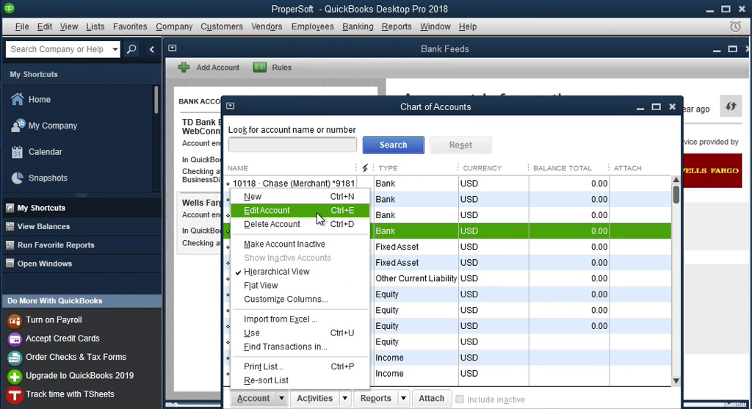752x409 pixels.
Task: Click the Bank Feeds refresh arrows icon
Action: click(731, 106)
